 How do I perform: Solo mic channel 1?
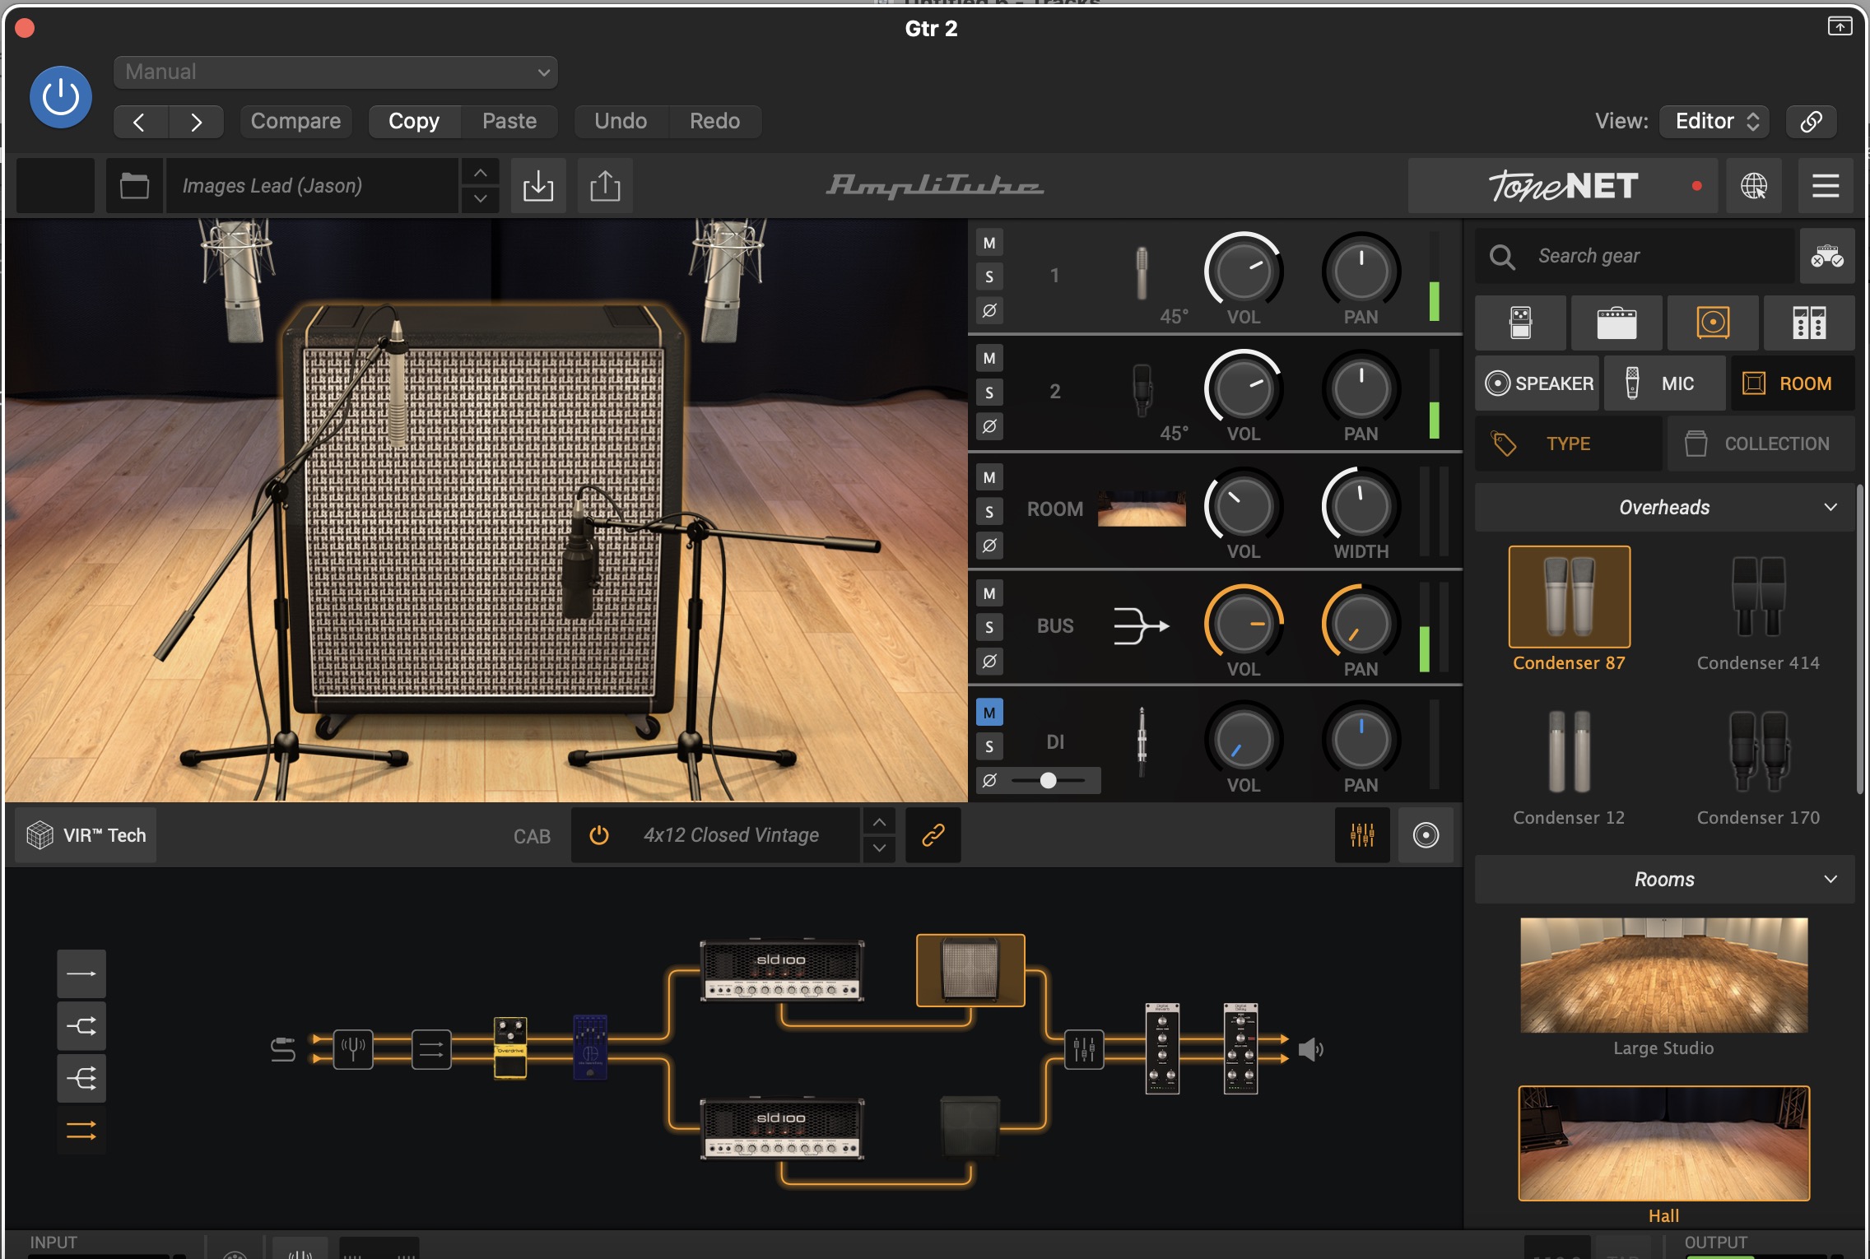[x=989, y=277]
